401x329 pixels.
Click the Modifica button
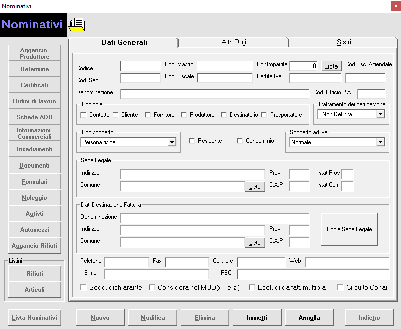[153, 318]
